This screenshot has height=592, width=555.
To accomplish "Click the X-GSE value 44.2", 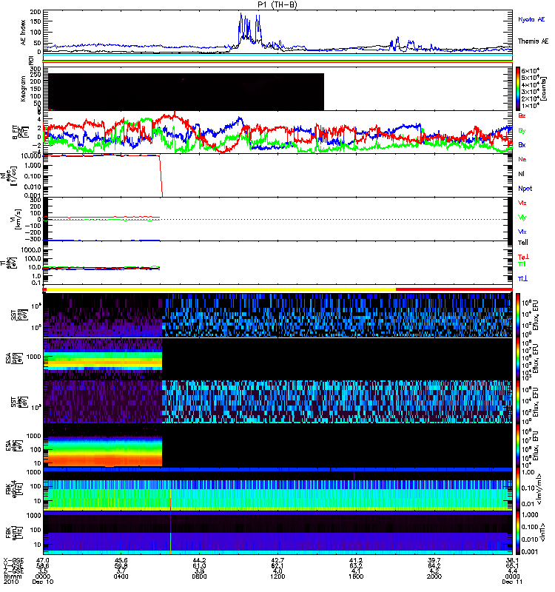I will pyautogui.click(x=199, y=560).
